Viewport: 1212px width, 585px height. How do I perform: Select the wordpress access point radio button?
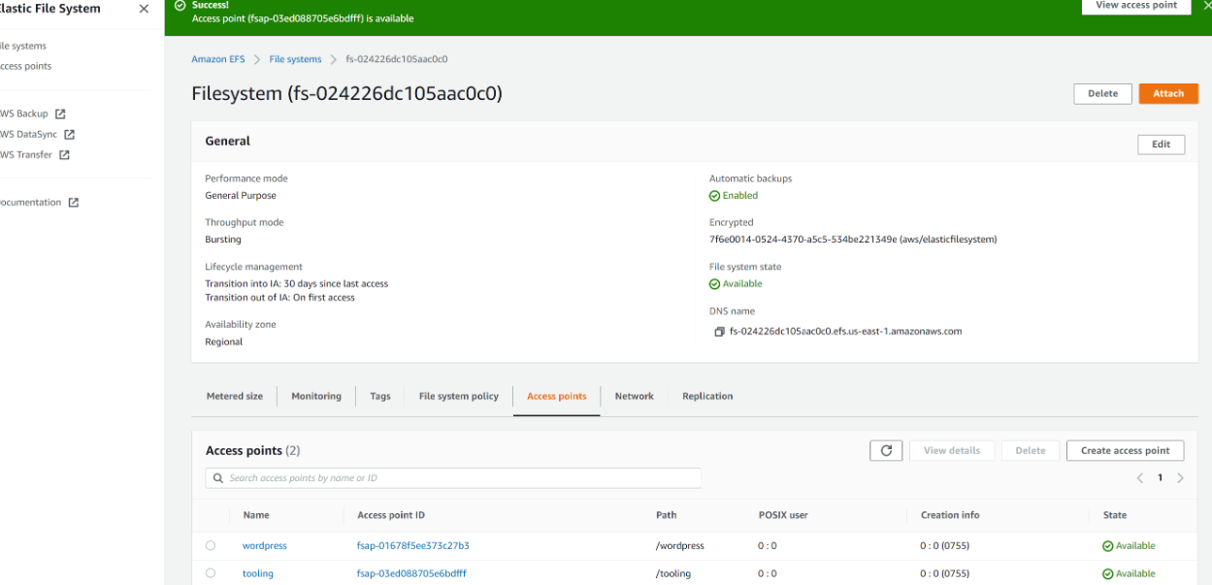coord(211,546)
